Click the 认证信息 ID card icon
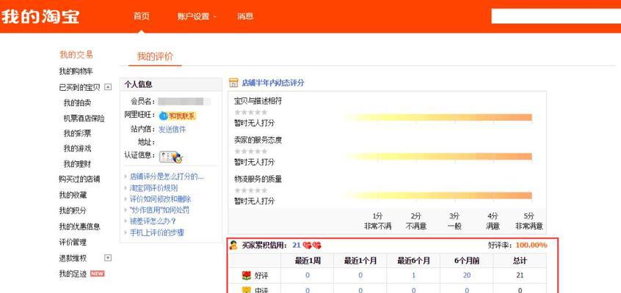621x293 pixels. (171, 157)
